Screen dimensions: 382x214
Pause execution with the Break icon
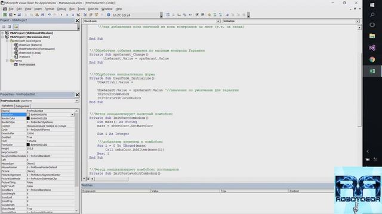(67, 15)
